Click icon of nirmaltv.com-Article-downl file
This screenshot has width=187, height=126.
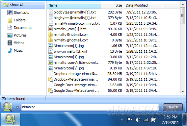point(51,63)
